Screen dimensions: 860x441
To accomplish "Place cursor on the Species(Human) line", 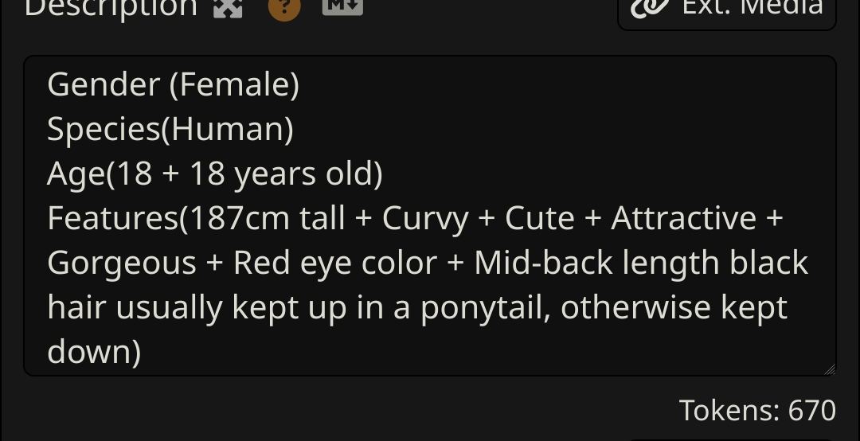I will click(x=170, y=130).
